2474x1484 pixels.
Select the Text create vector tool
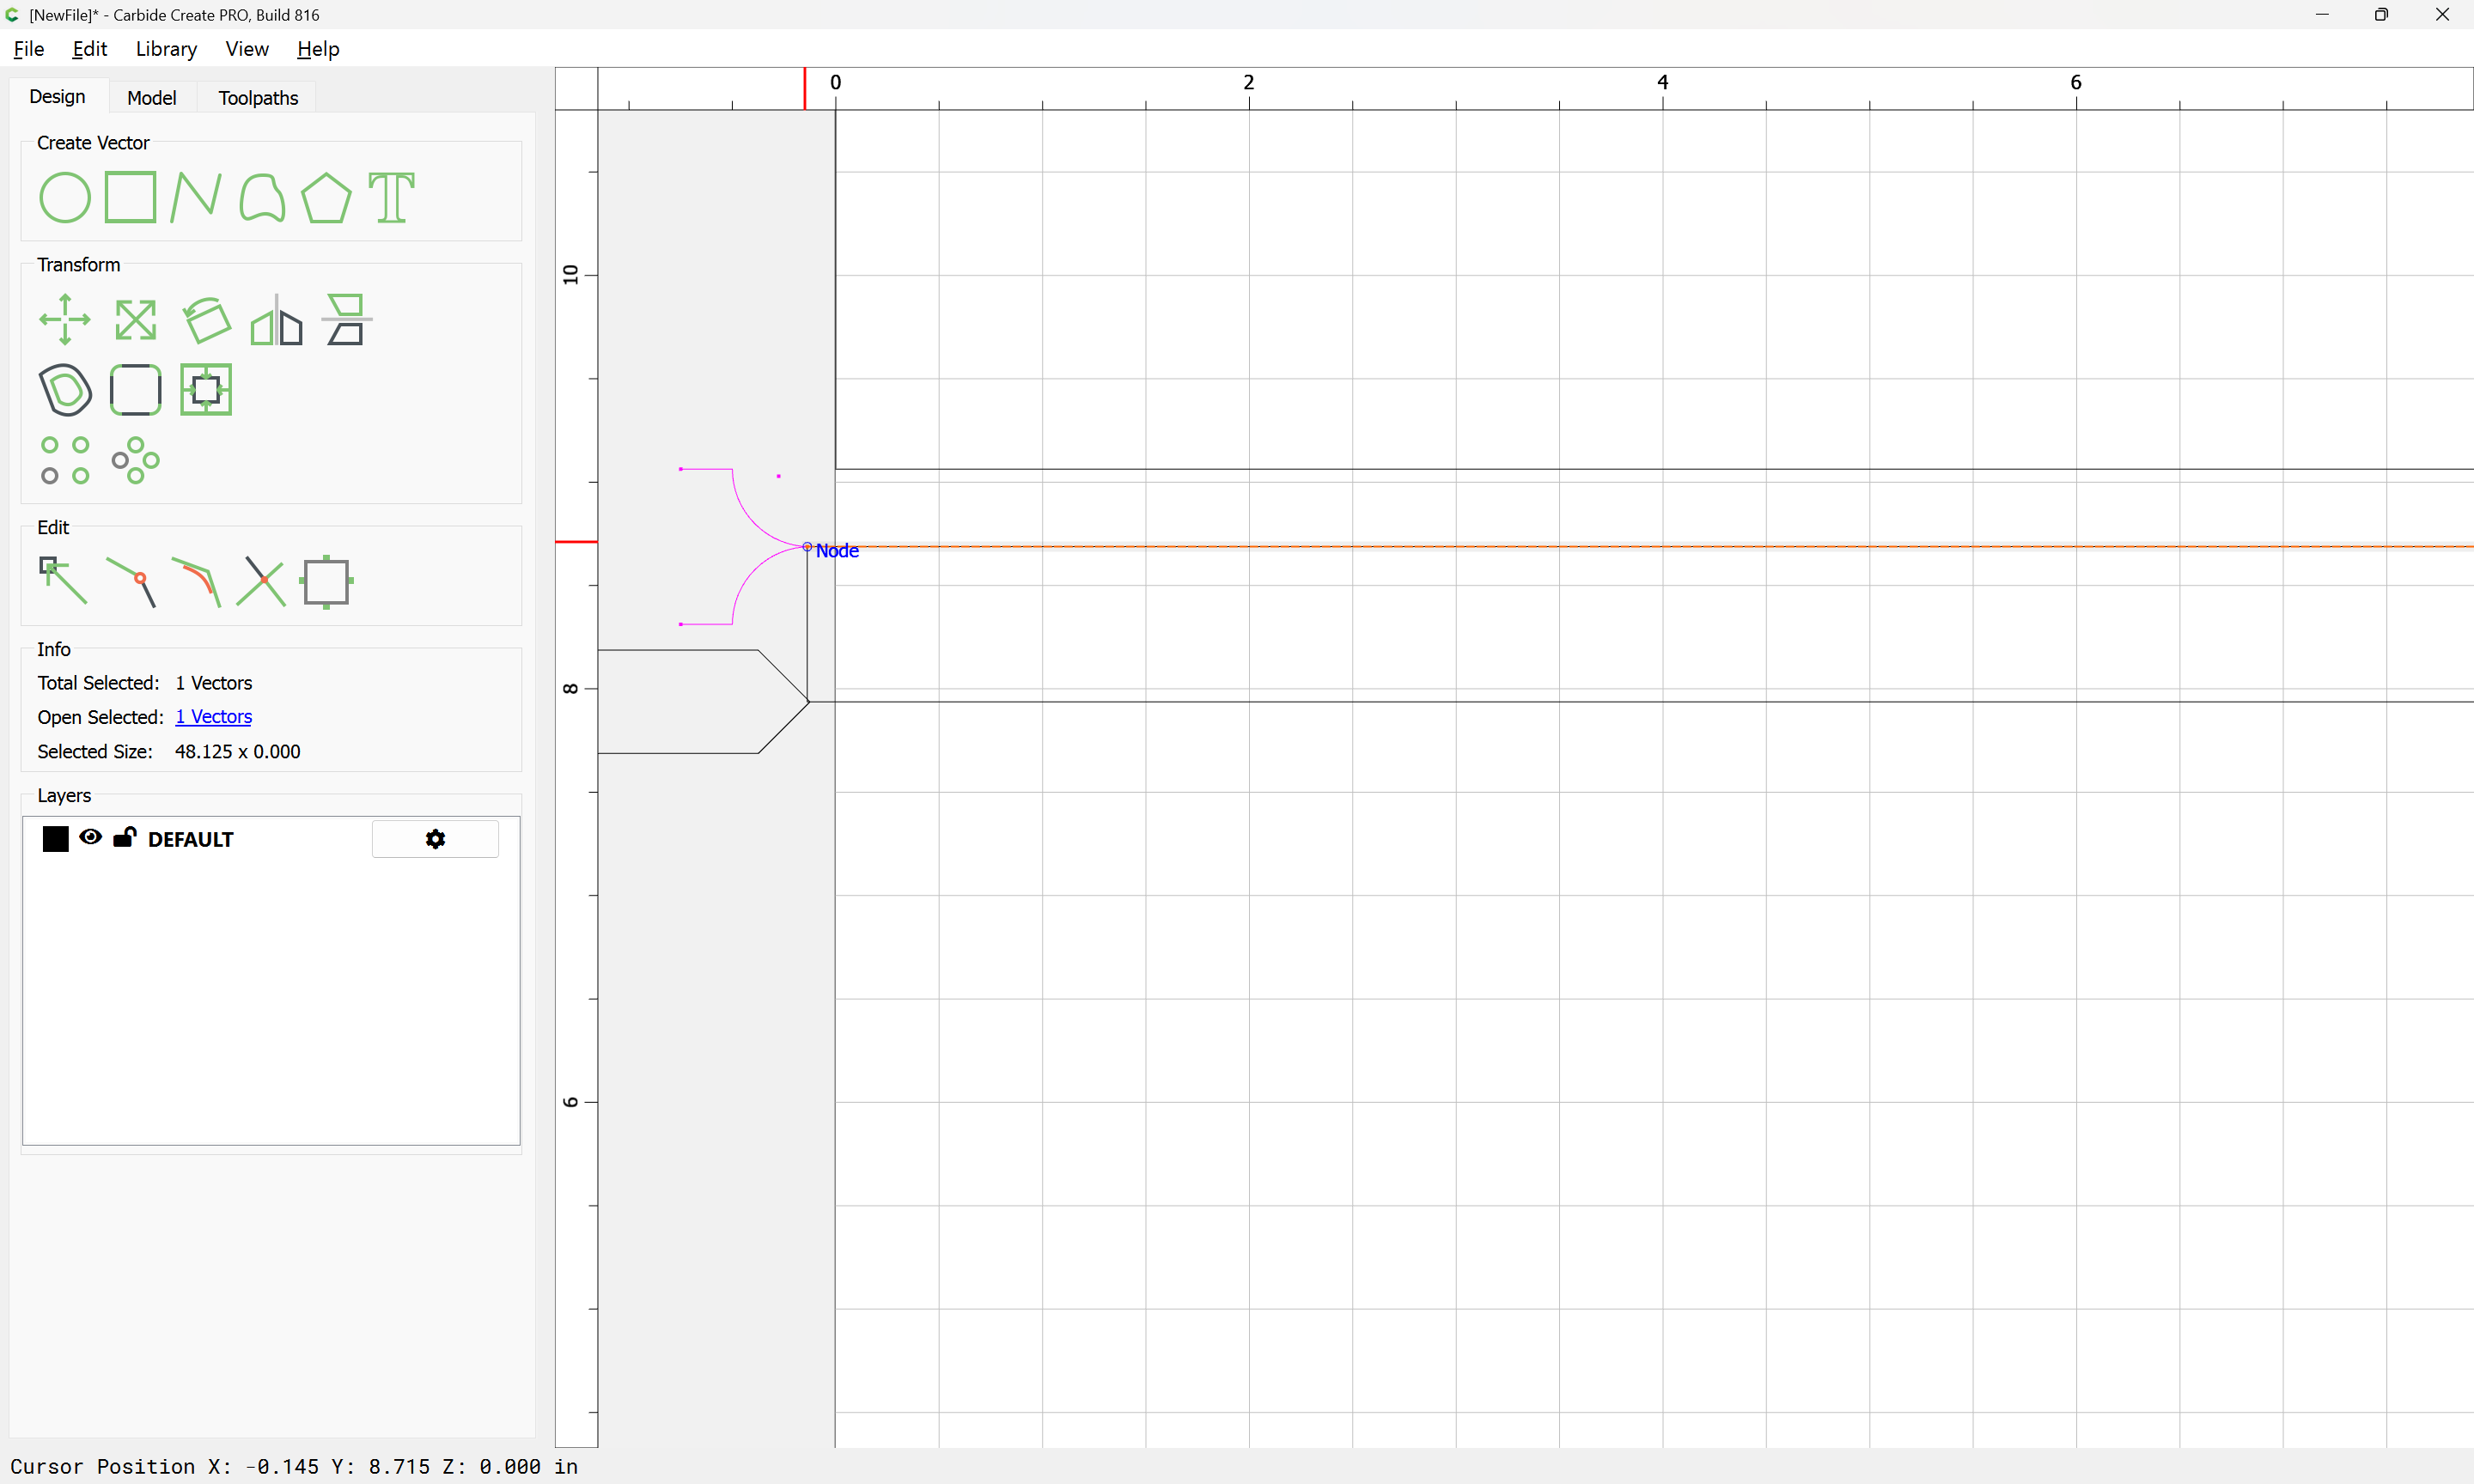coord(392,197)
